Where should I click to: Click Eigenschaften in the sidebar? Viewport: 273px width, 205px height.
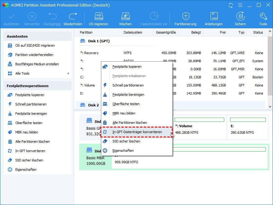pyautogui.click(x=38, y=170)
